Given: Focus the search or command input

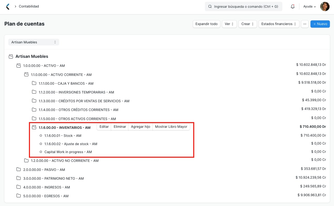Looking at the screenshot, I should (x=244, y=6).
